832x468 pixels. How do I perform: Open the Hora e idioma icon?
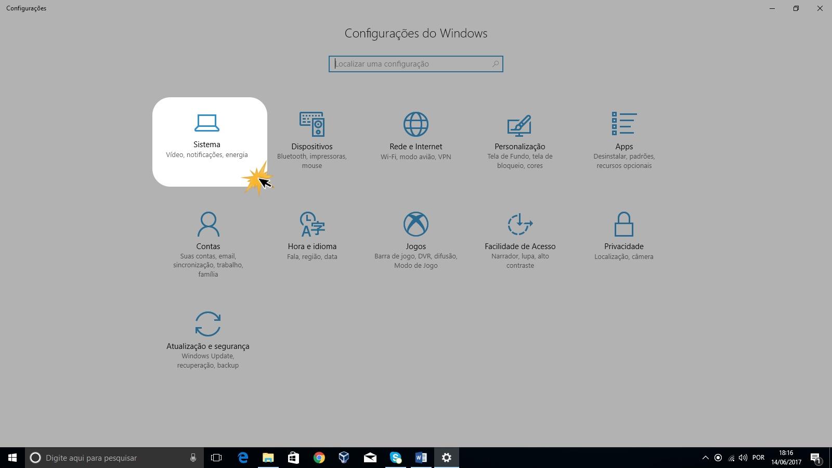coord(312,224)
